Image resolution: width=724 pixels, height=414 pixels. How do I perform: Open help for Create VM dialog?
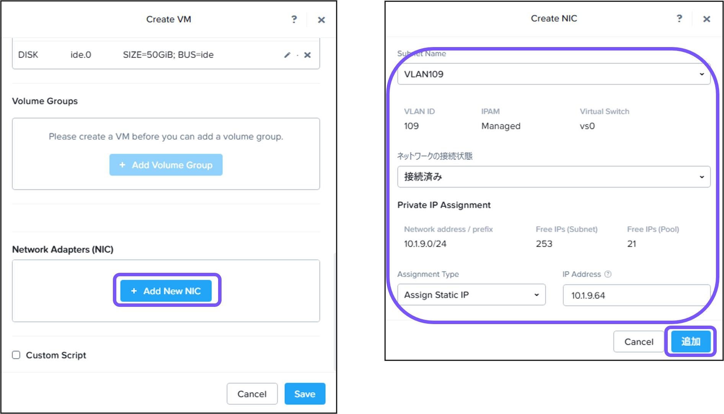[x=294, y=20]
